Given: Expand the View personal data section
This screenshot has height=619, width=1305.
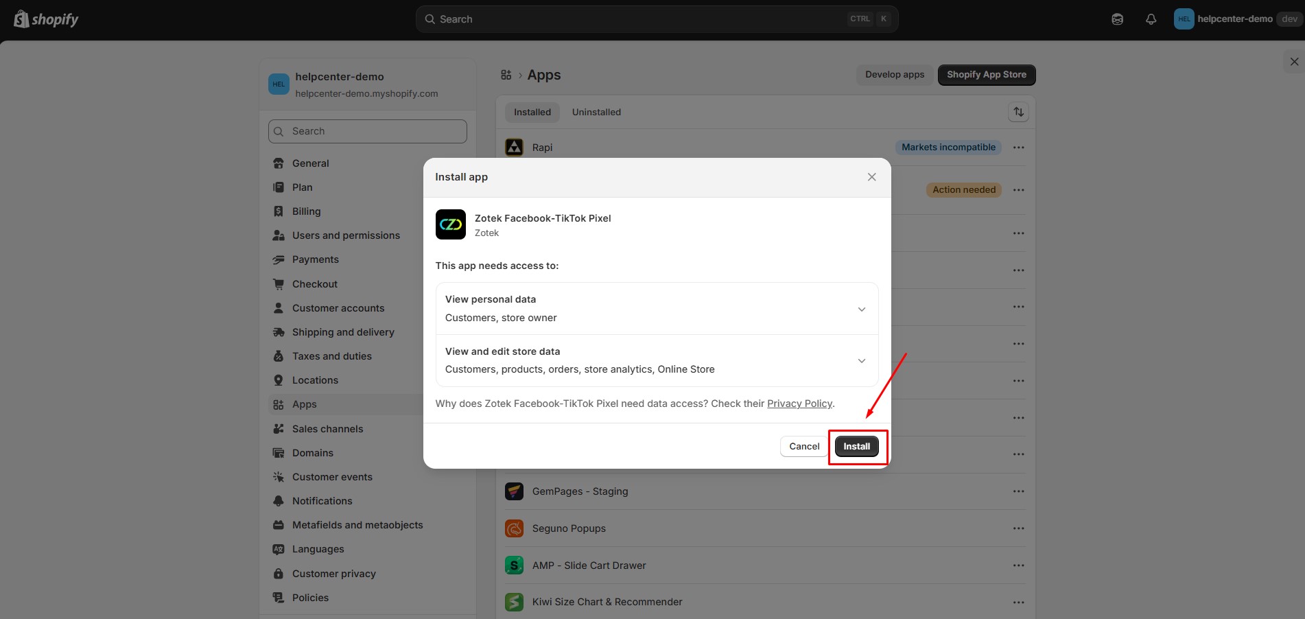Looking at the screenshot, I should [x=861, y=309].
